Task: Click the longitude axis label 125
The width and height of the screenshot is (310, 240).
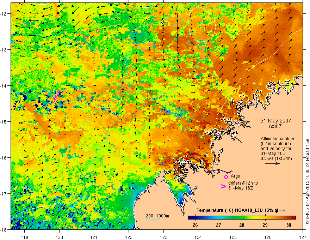Action: point(233,237)
